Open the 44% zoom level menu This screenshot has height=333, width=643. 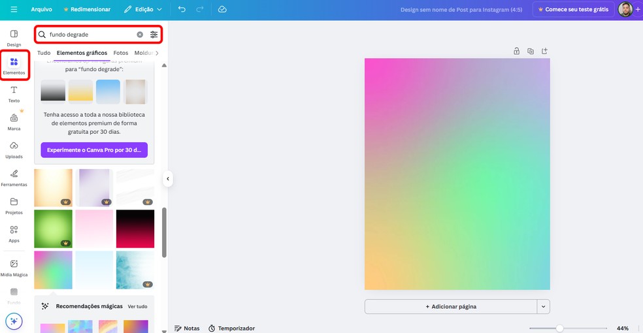(x=623, y=328)
